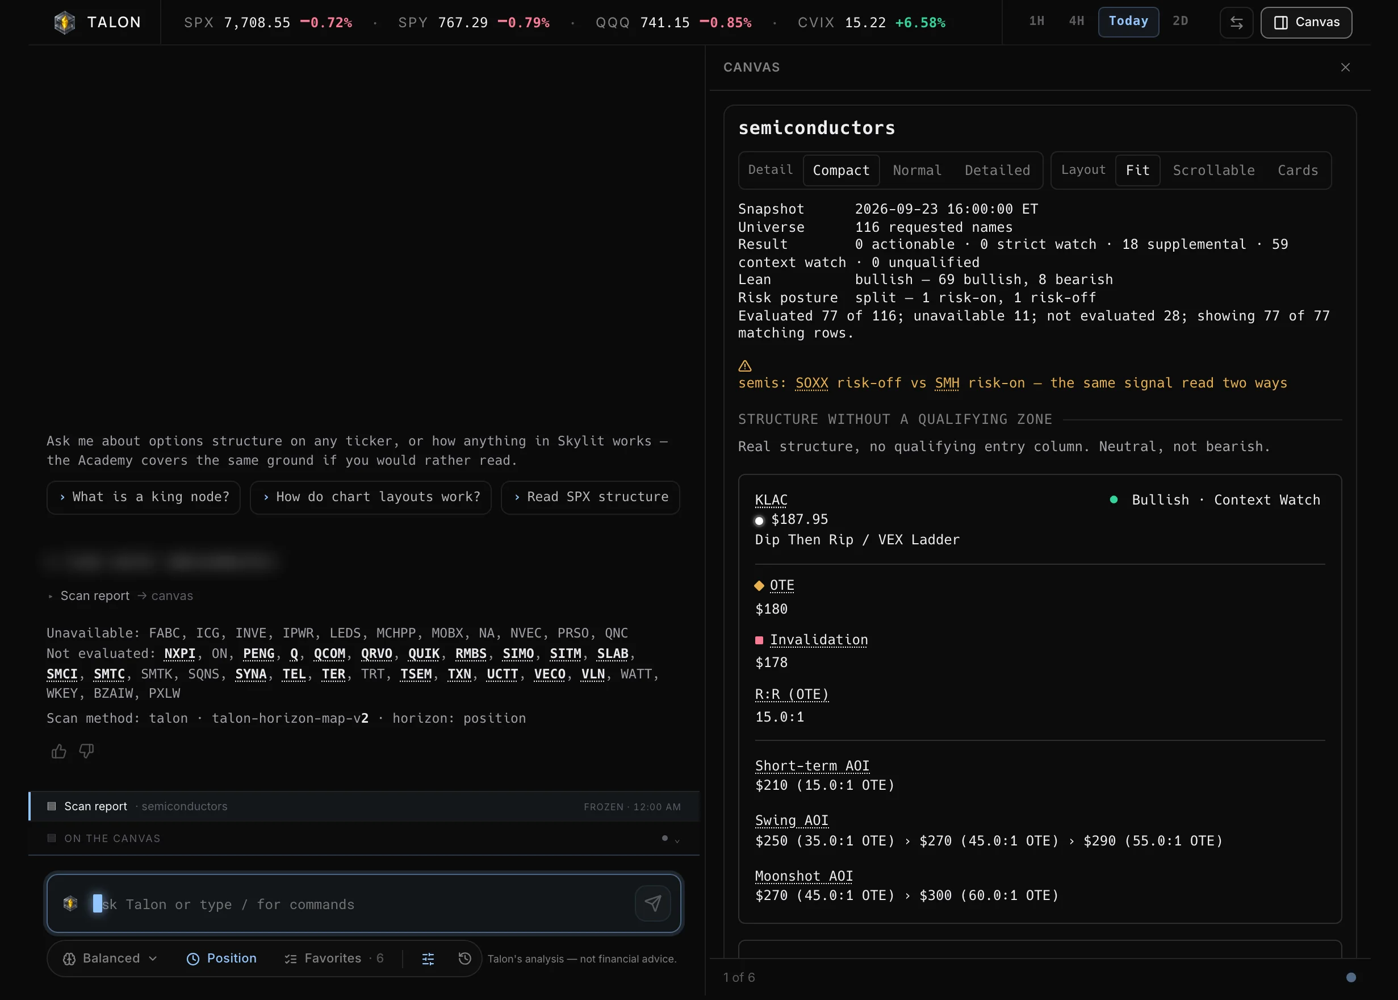The height and width of the screenshot is (1000, 1398).
Task: Set layout to Cards
Action: pyautogui.click(x=1297, y=170)
